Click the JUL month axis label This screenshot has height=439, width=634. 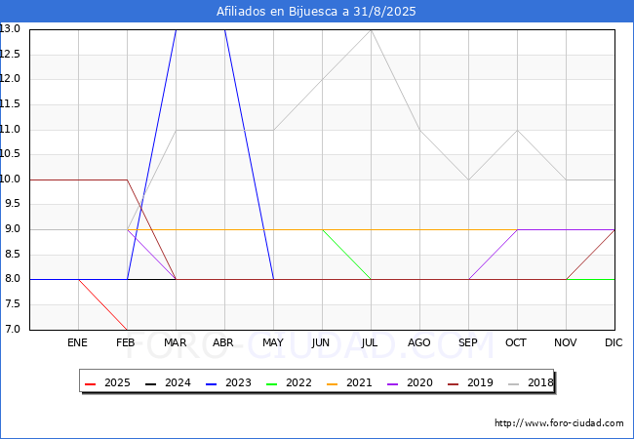pyautogui.click(x=371, y=343)
